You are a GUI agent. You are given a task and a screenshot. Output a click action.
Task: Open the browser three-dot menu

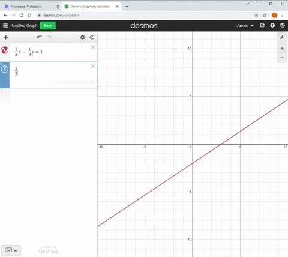[x=283, y=15]
